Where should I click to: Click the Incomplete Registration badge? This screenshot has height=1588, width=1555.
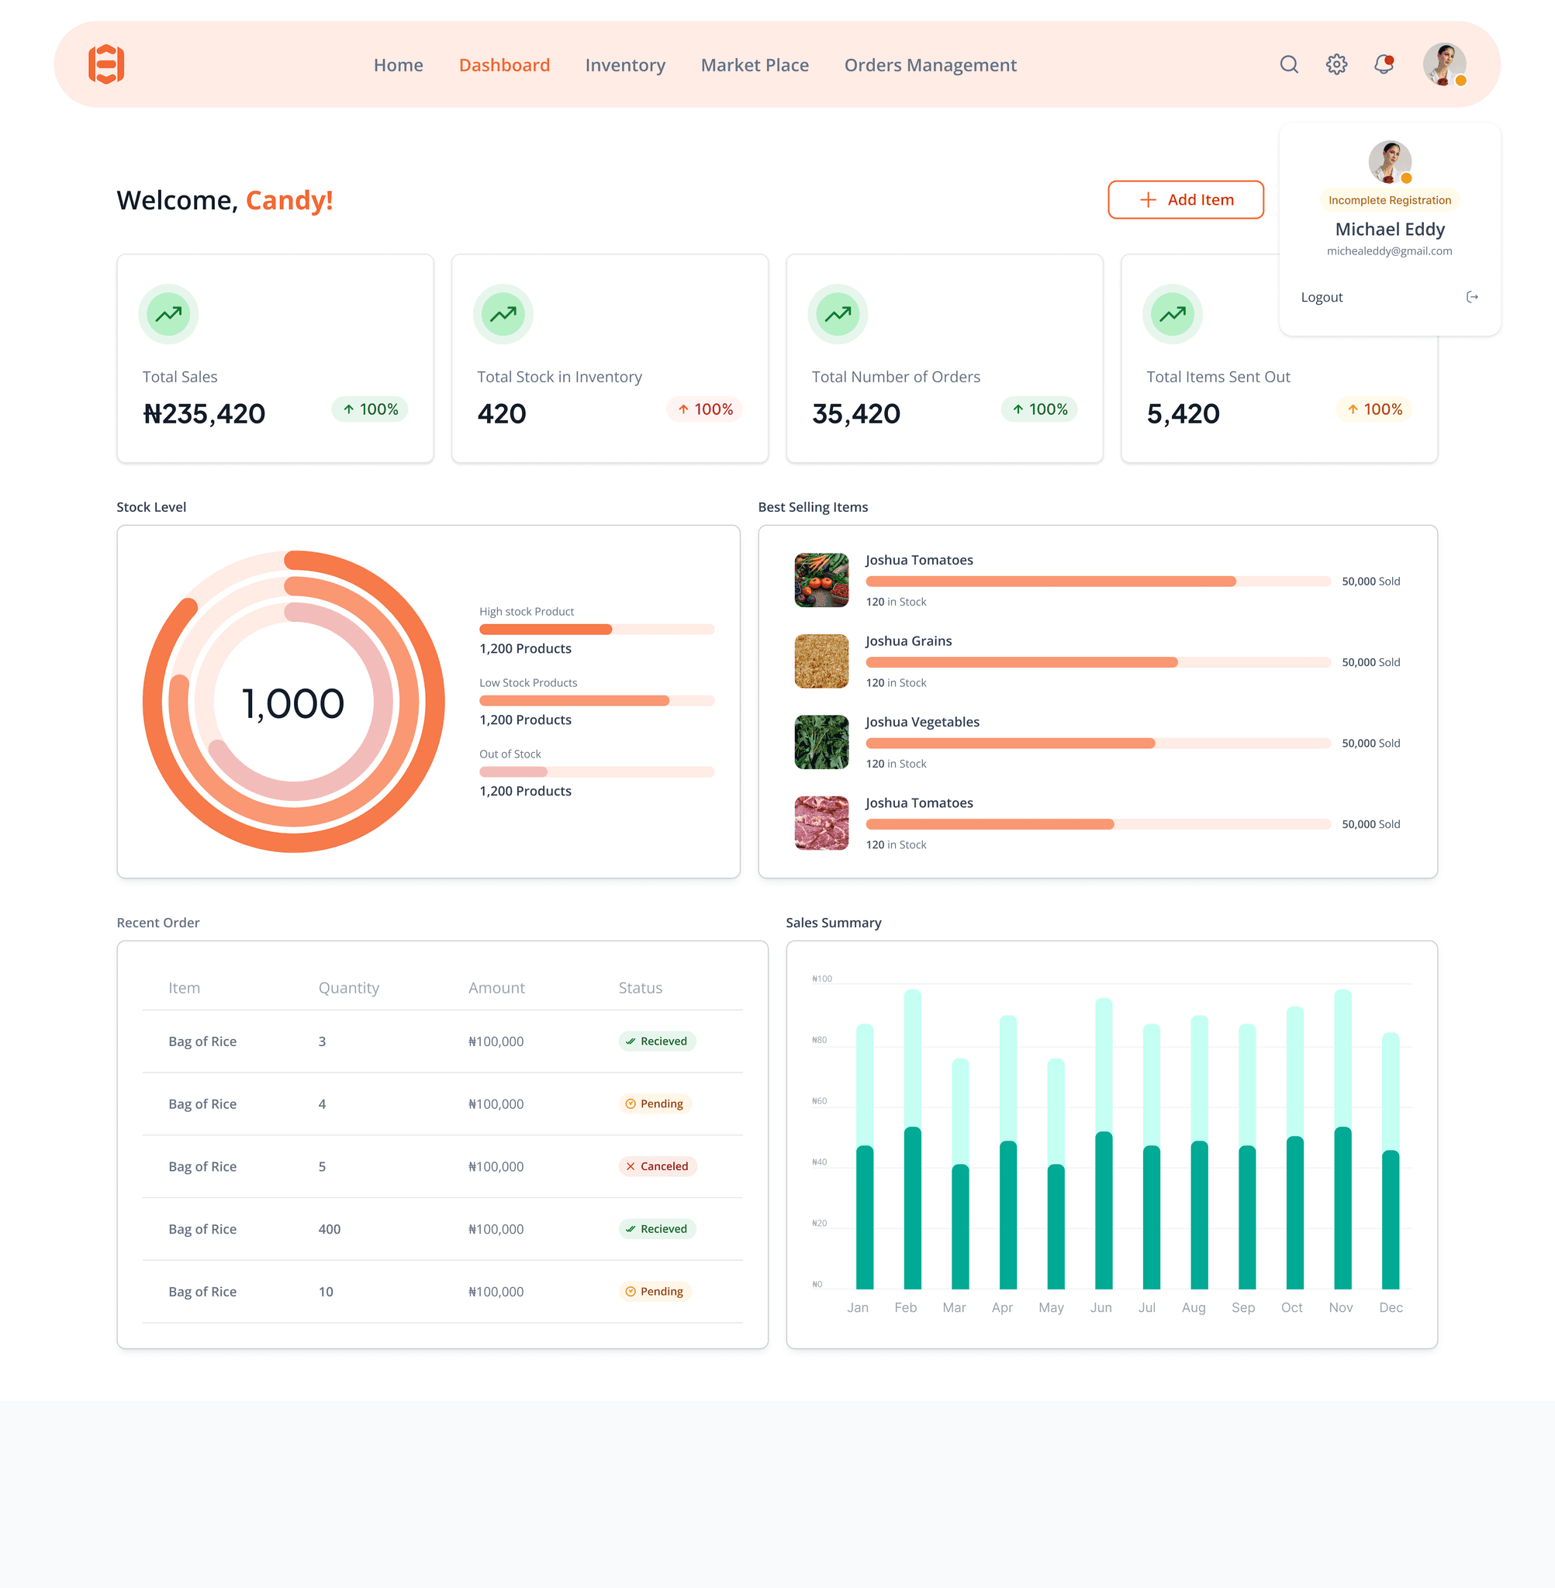coord(1389,200)
